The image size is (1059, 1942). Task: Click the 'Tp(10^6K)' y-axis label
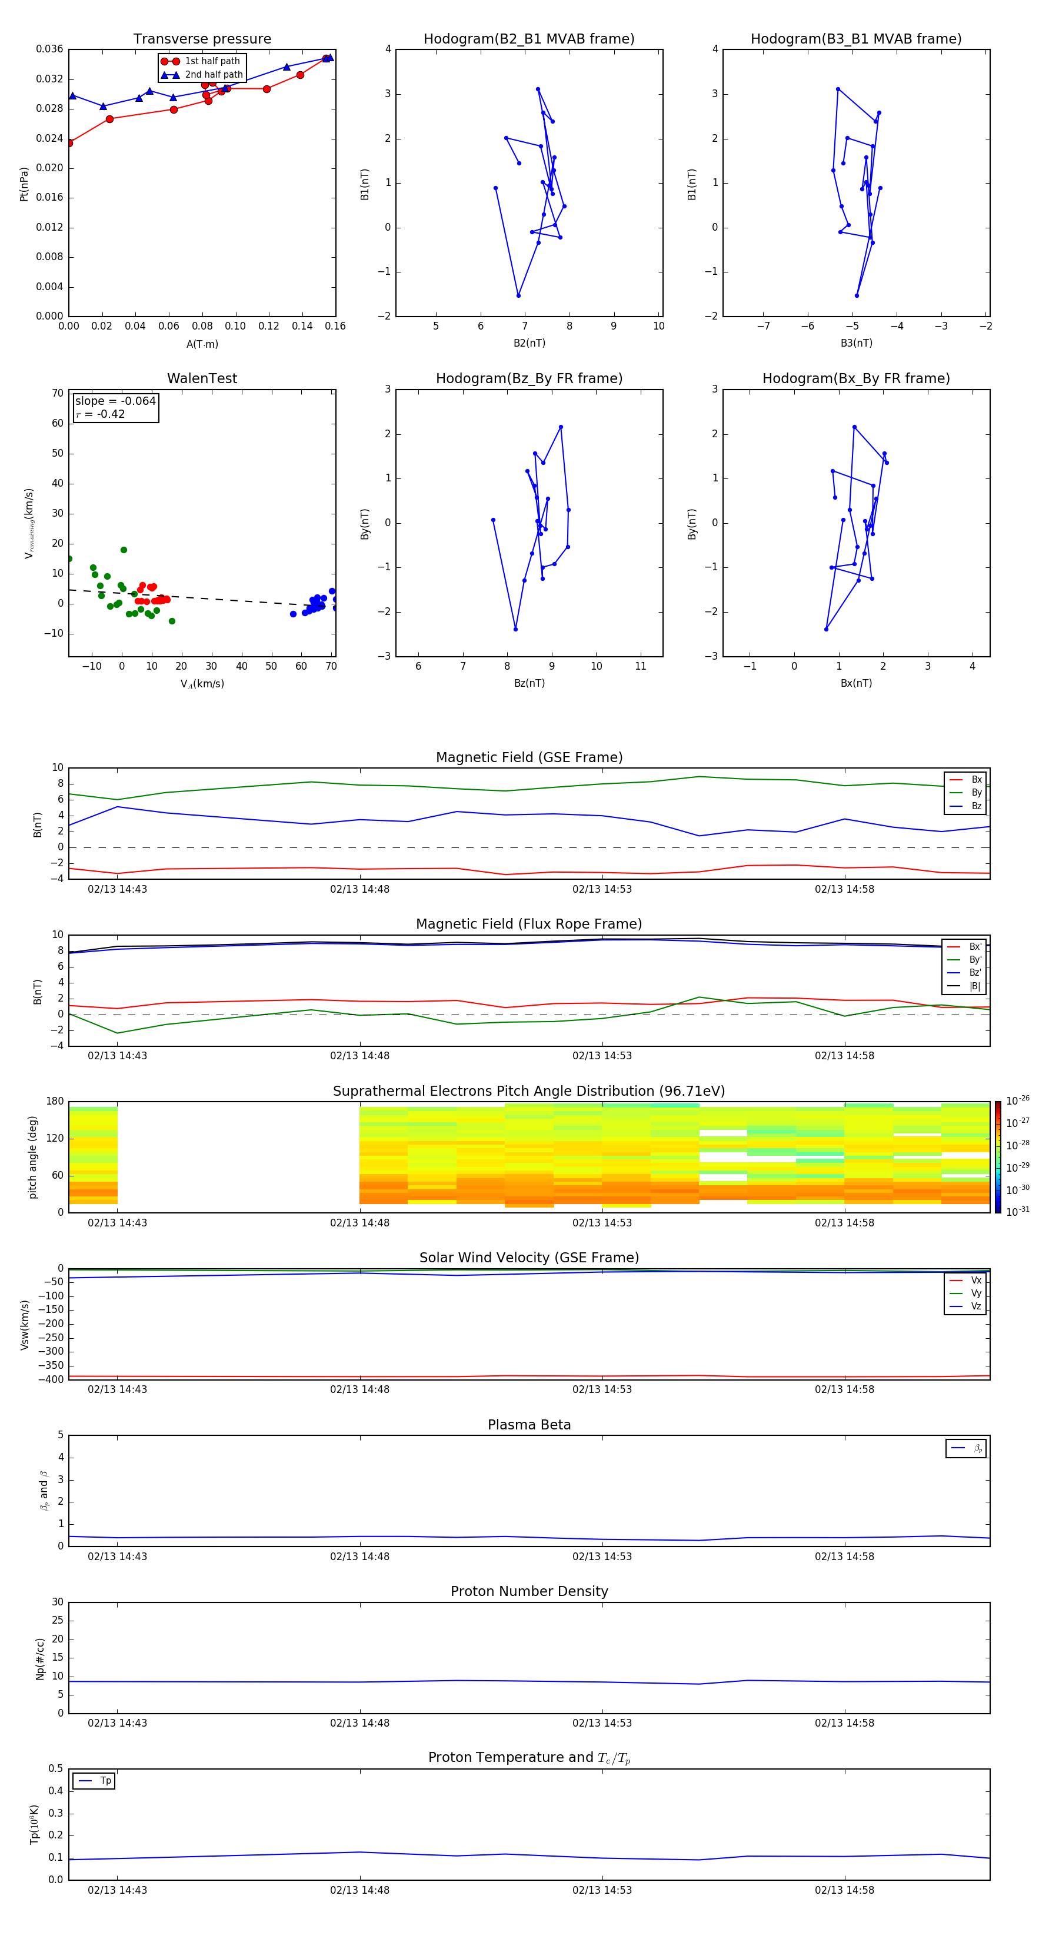tap(34, 1824)
